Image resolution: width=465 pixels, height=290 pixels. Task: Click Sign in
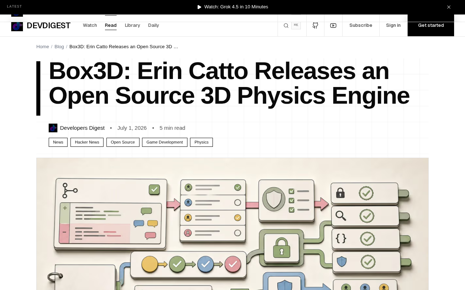click(x=393, y=25)
